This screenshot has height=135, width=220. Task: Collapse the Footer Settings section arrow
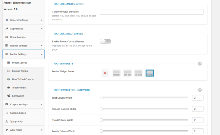[41, 54]
